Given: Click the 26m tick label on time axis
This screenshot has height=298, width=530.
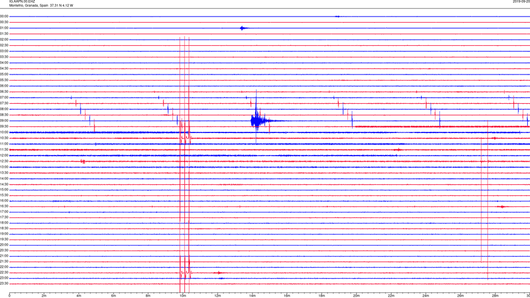Looking at the screenshot, I should (x=460, y=296).
